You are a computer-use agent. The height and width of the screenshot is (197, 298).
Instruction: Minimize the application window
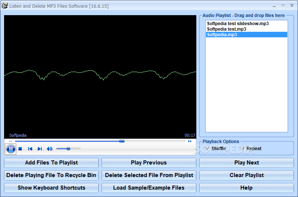[274, 6]
